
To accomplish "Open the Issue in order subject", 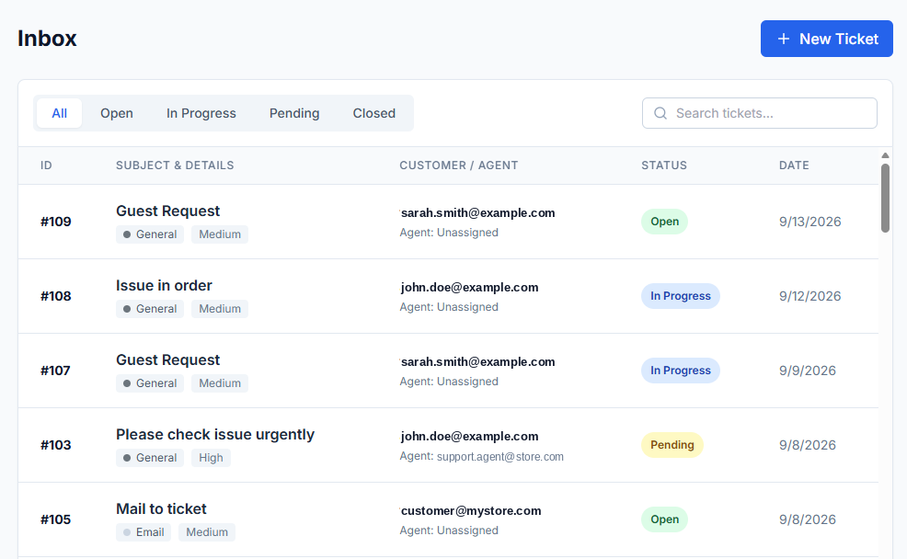I will coord(164,286).
